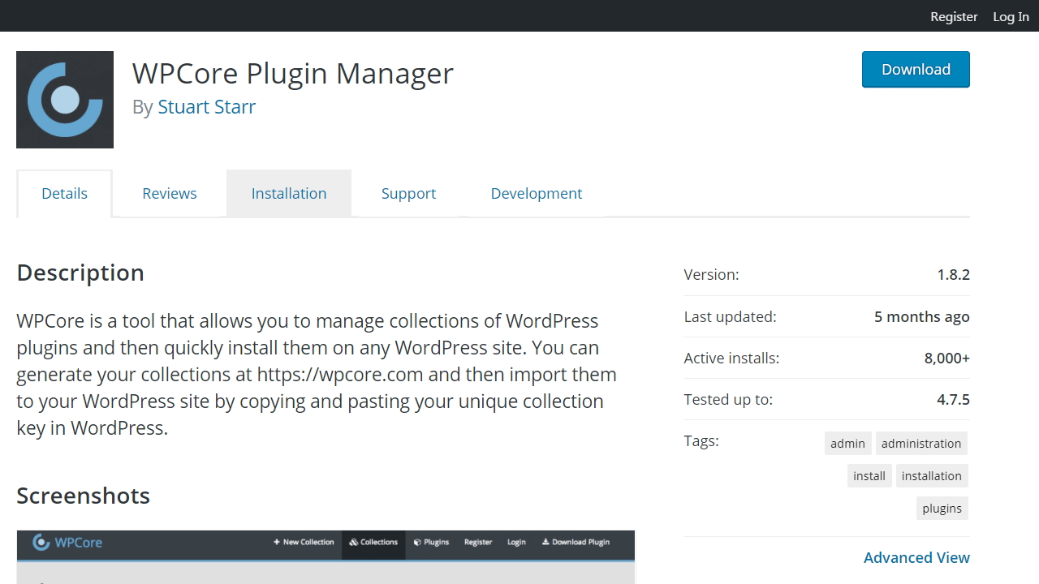
Task: Click the Screenshots heading
Action: [x=83, y=496]
